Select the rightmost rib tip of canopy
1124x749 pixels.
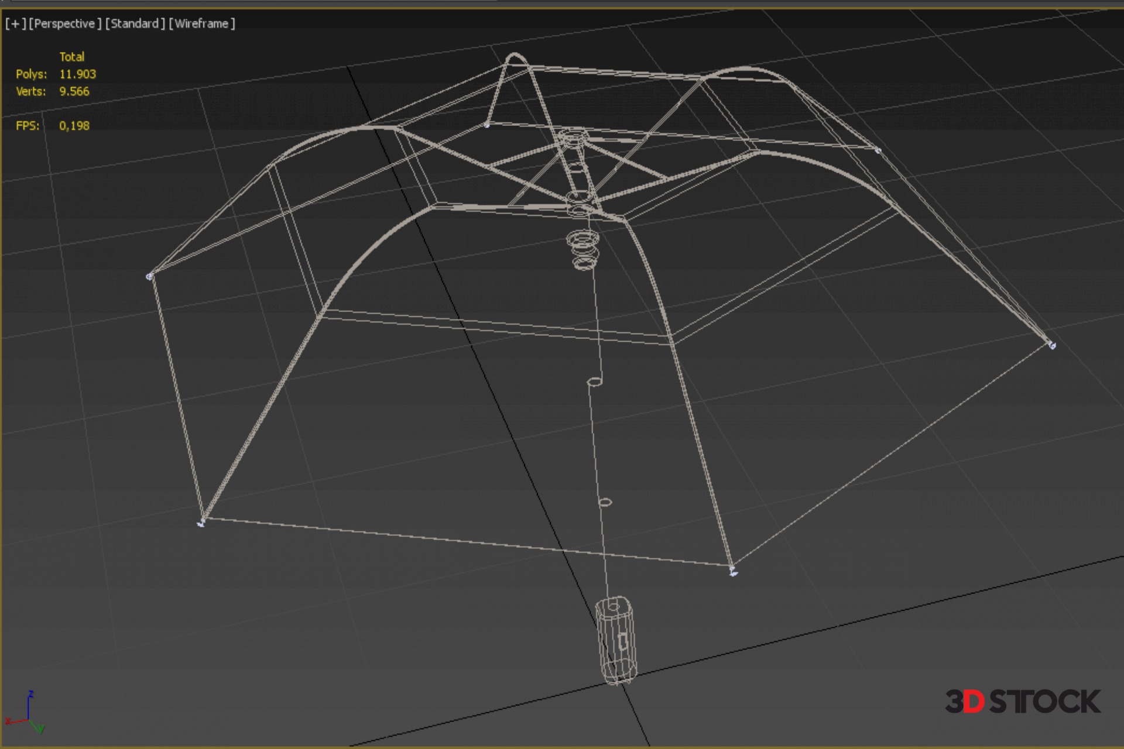click(1051, 345)
